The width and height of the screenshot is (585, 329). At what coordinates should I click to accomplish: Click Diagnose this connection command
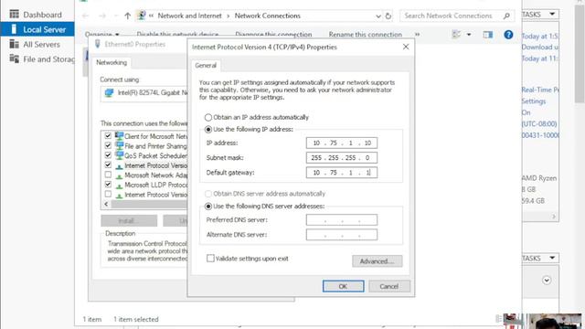pyautogui.click(x=273, y=35)
